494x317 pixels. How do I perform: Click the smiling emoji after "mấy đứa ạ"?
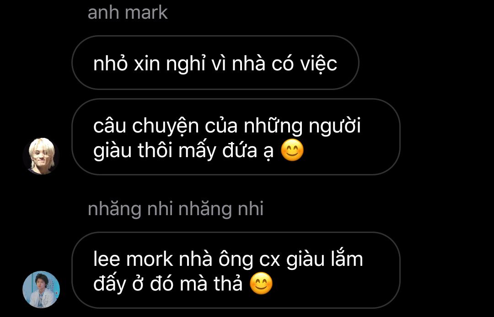(x=292, y=150)
